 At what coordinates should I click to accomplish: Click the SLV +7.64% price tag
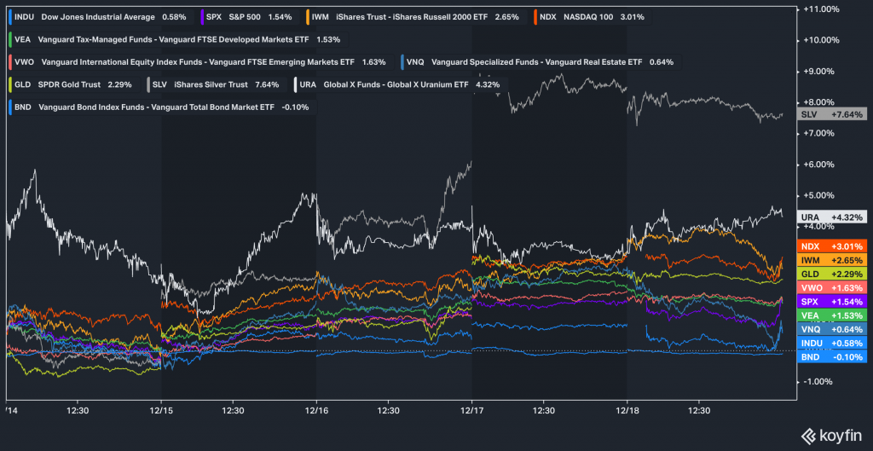pyautogui.click(x=831, y=114)
